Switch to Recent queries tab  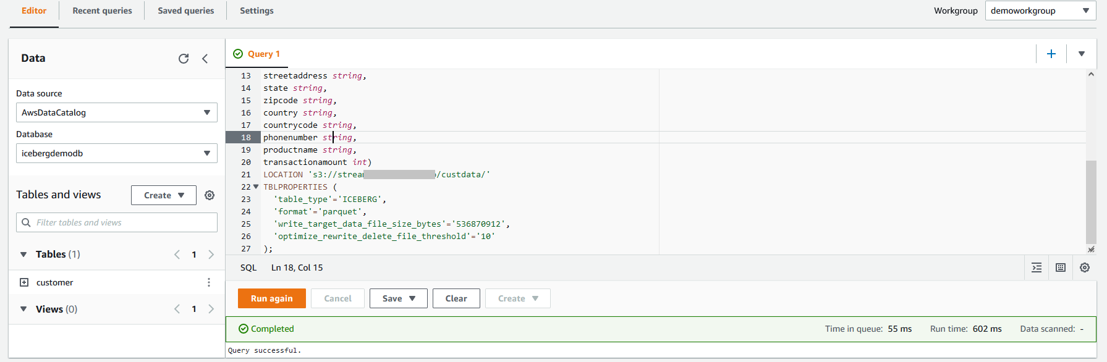tap(102, 11)
